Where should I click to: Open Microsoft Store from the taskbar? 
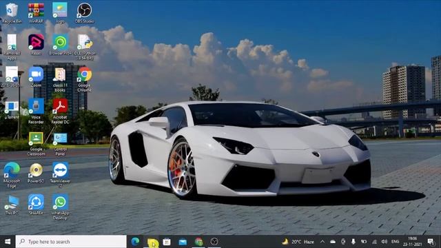167,242
